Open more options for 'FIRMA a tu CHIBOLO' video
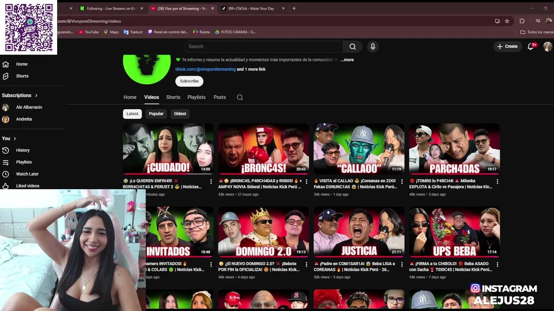The image size is (554, 311). pos(497,265)
